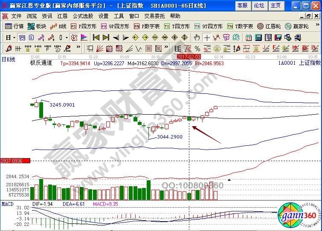Switch to K线 chart view
322x231 pixels.
tap(58, 26)
